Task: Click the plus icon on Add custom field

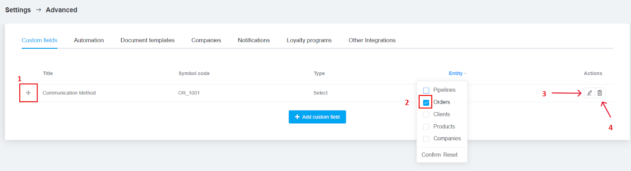Action: (x=297, y=117)
